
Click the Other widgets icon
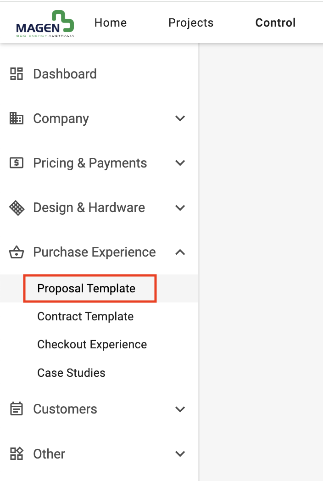[17, 454]
